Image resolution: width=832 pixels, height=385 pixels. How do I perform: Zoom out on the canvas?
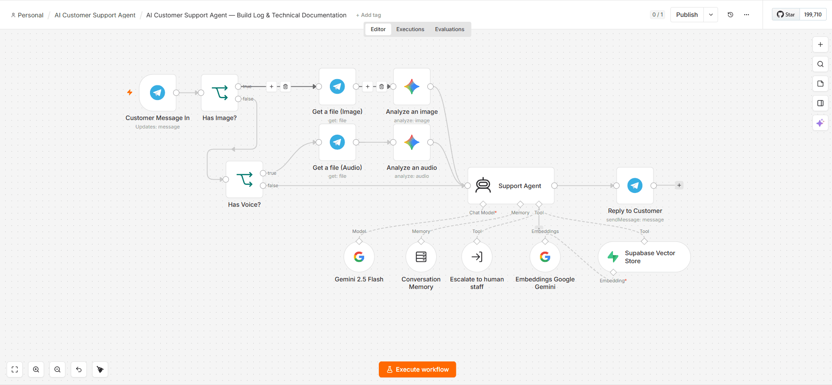tap(57, 369)
